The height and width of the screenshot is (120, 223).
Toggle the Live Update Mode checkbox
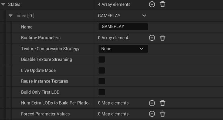(x=102, y=70)
